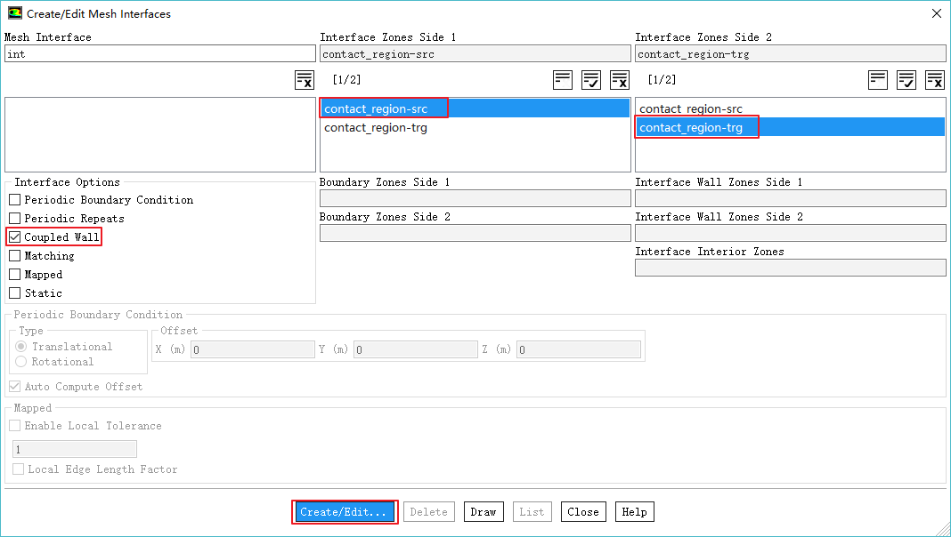Click the Draw button
The image size is (951, 537).
click(484, 512)
